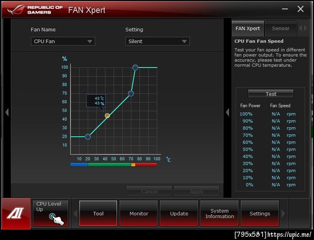Click the Cancel button

[x=149, y=191]
